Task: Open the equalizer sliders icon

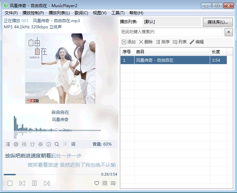Action: (24, 144)
